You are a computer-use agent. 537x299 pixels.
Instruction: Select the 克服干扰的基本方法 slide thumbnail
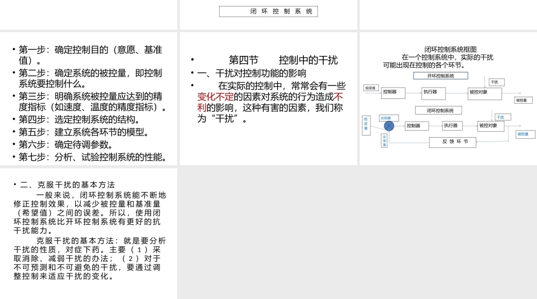coord(89,233)
